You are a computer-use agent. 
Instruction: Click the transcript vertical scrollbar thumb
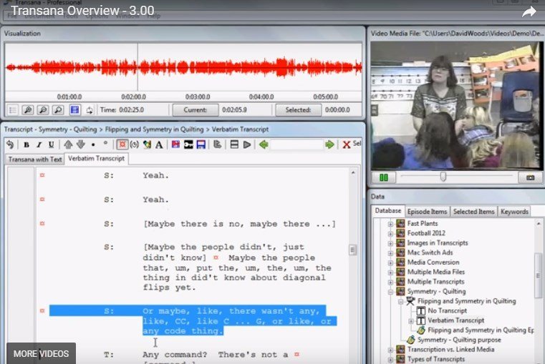click(x=352, y=250)
